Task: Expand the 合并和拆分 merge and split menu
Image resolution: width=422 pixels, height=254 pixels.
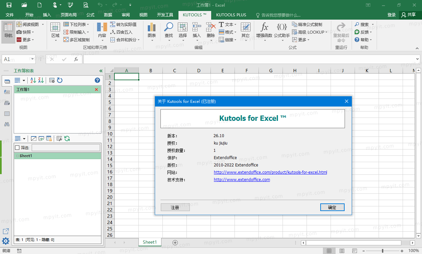Action: point(138,40)
